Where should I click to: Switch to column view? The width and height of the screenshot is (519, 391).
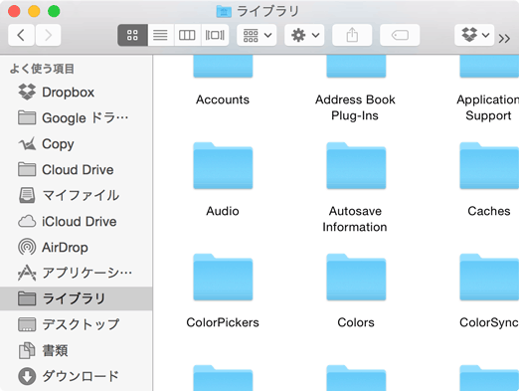[187, 35]
